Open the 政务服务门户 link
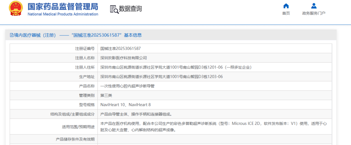The image size is (351, 145). 314,13
